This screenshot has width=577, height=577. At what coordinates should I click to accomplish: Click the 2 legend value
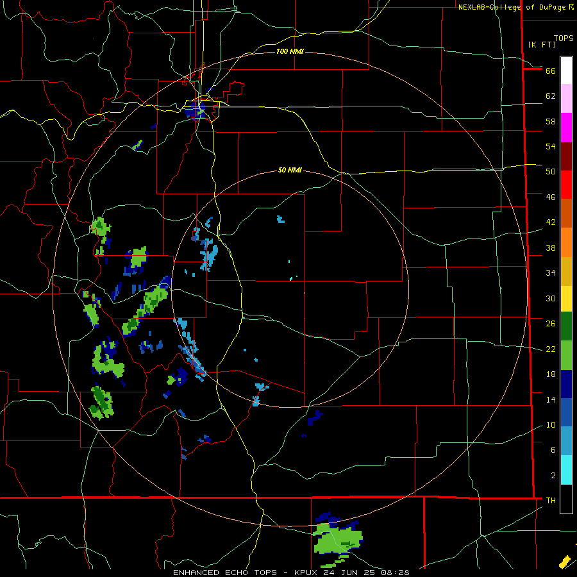click(x=553, y=475)
